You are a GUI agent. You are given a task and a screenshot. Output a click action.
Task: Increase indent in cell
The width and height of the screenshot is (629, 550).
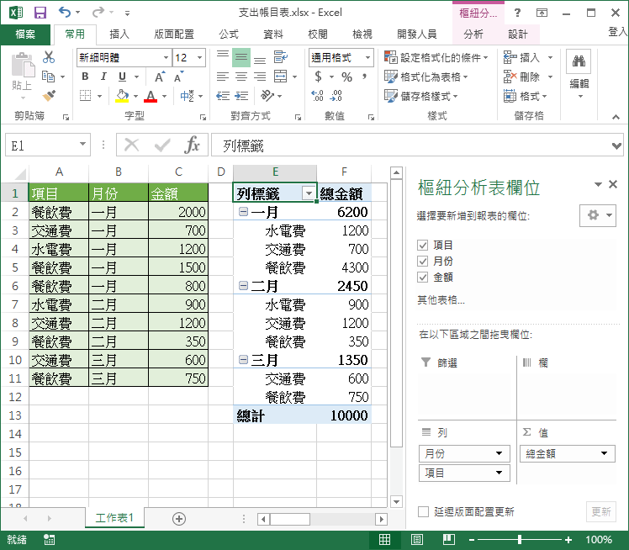241,96
